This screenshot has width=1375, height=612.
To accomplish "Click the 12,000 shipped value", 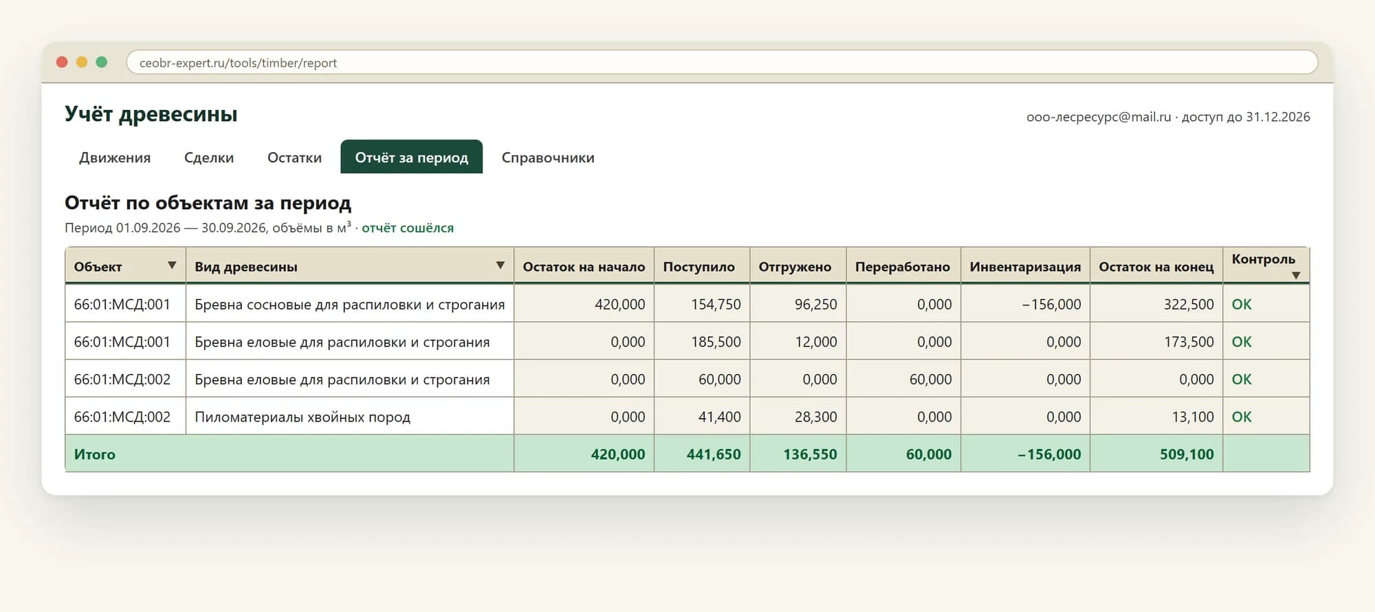I will point(816,342).
